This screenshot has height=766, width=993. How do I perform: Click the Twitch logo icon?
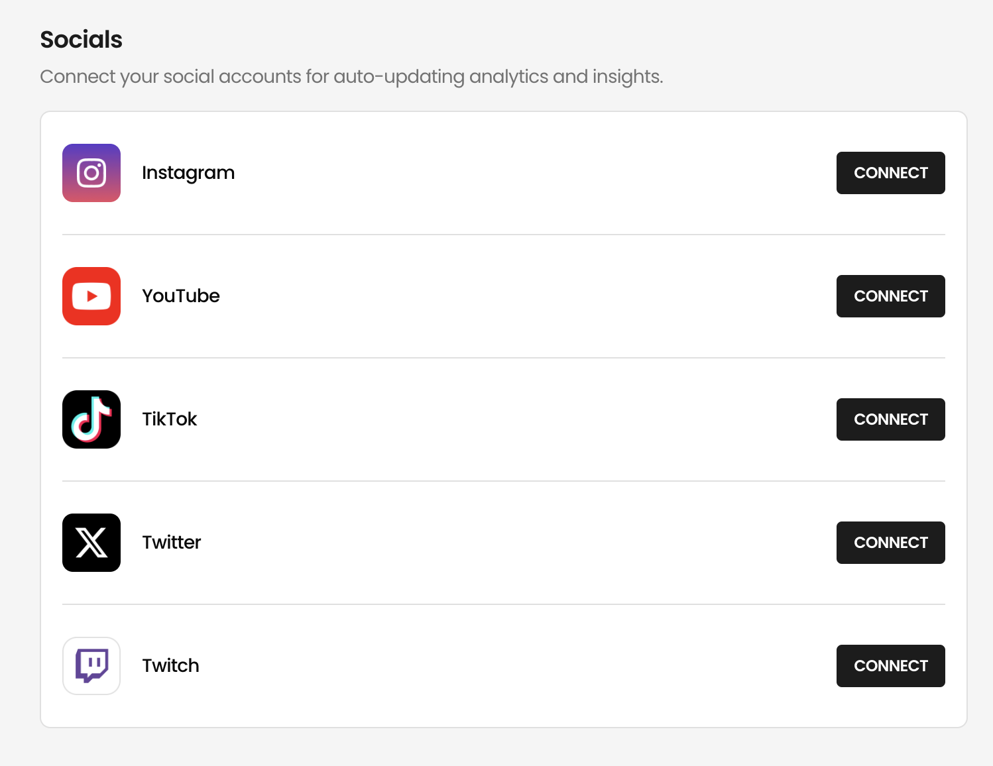pyautogui.click(x=91, y=666)
